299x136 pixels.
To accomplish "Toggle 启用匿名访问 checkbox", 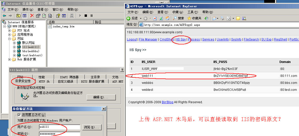I will coord(19,115).
